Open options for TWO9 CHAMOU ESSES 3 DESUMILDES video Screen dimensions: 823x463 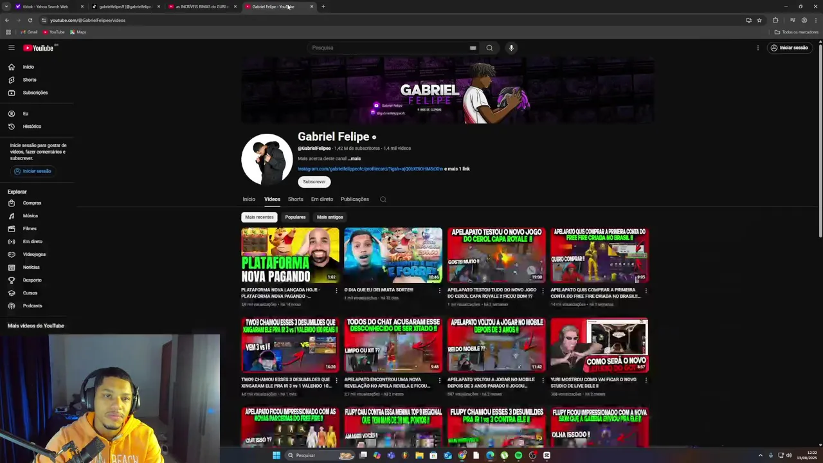[336, 380]
